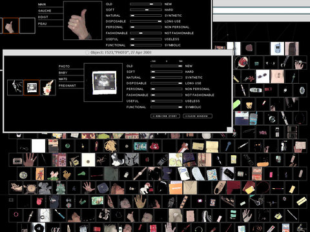Select the PHOTO keyword tag

[x=64, y=66]
